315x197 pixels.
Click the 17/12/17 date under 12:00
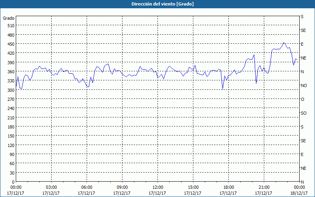[x=157, y=193]
